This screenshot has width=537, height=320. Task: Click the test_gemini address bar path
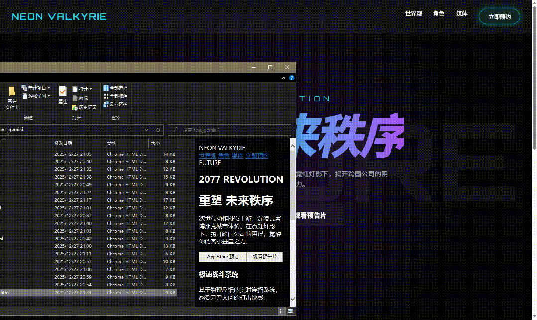[11, 130]
